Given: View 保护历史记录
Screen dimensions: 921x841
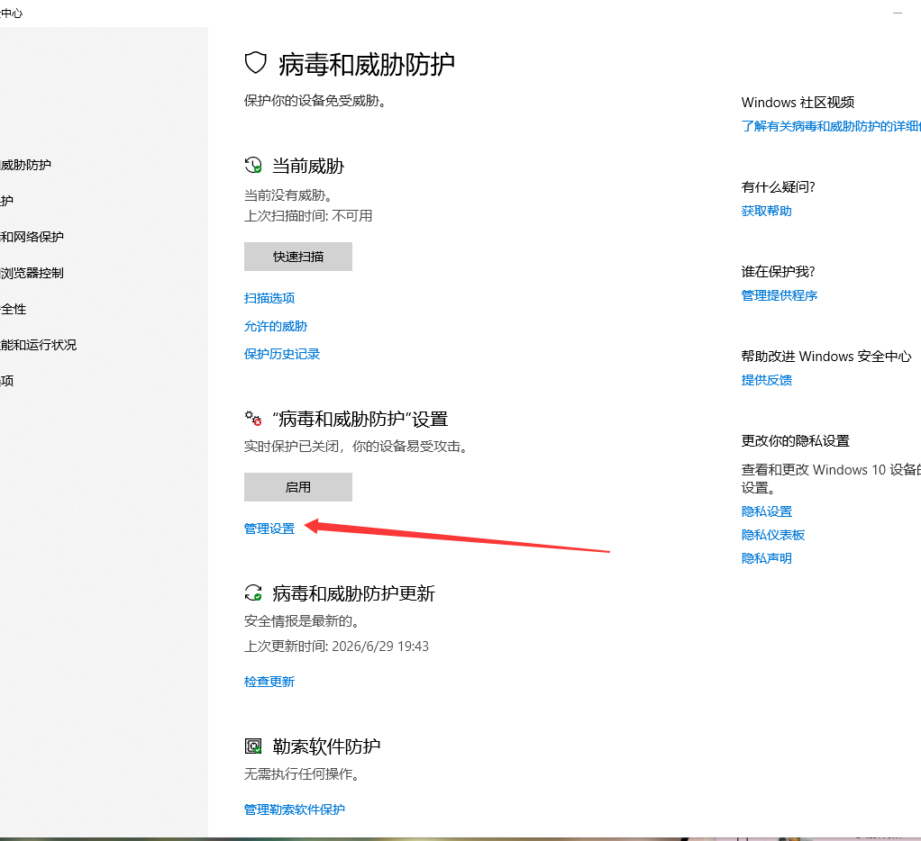Looking at the screenshot, I should 282,354.
